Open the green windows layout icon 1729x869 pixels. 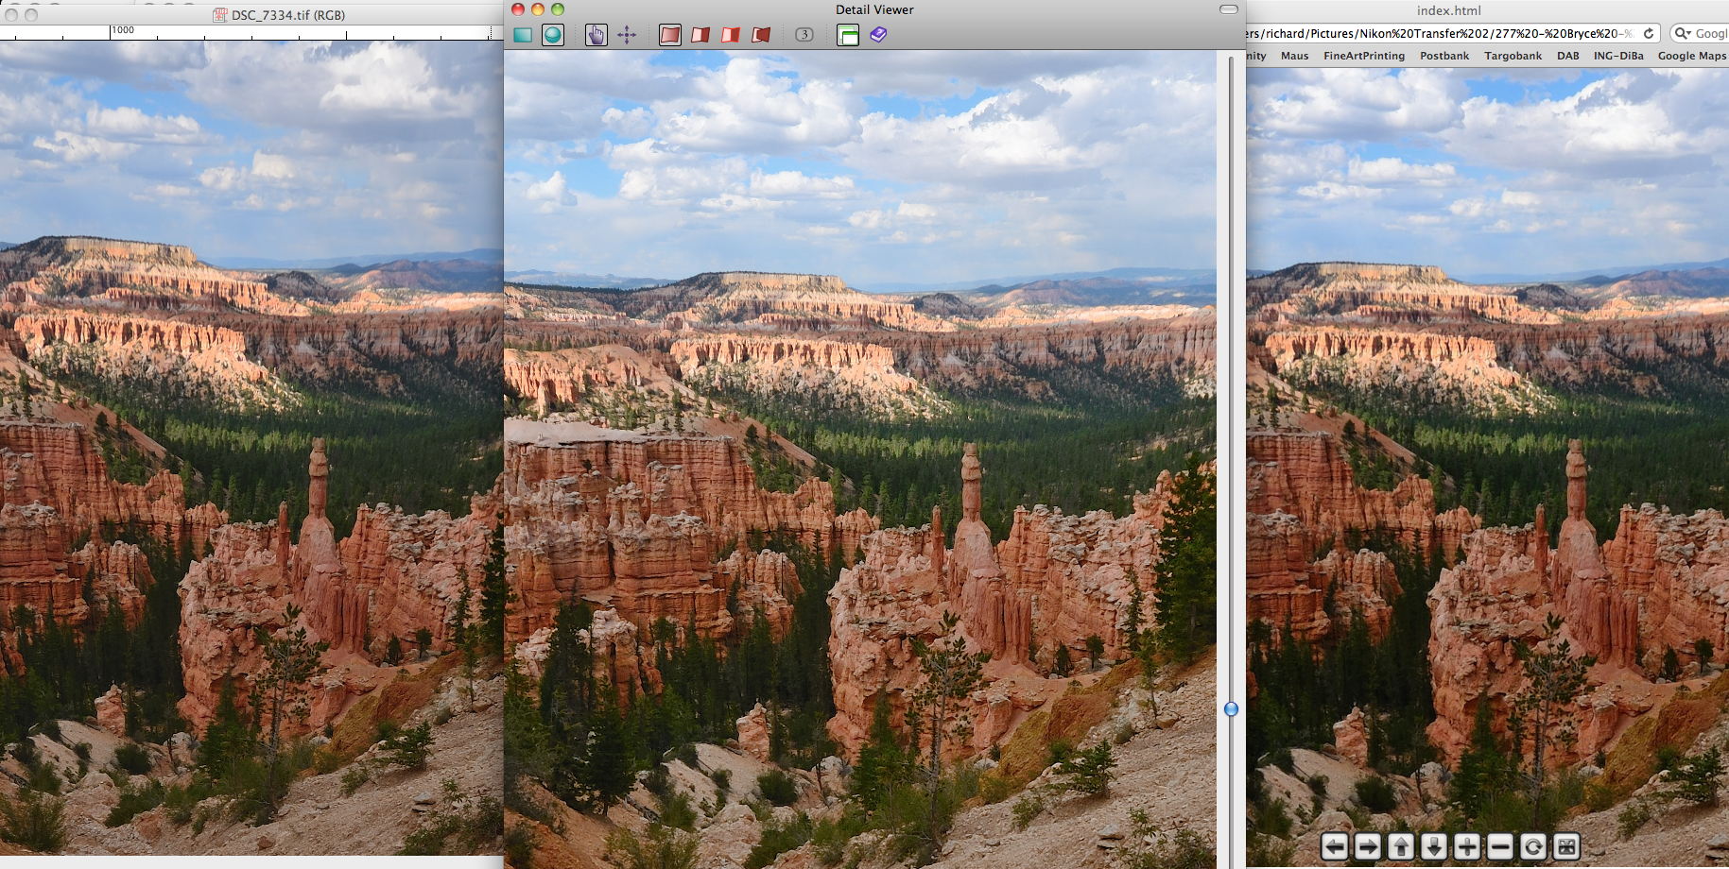[x=848, y=36]
